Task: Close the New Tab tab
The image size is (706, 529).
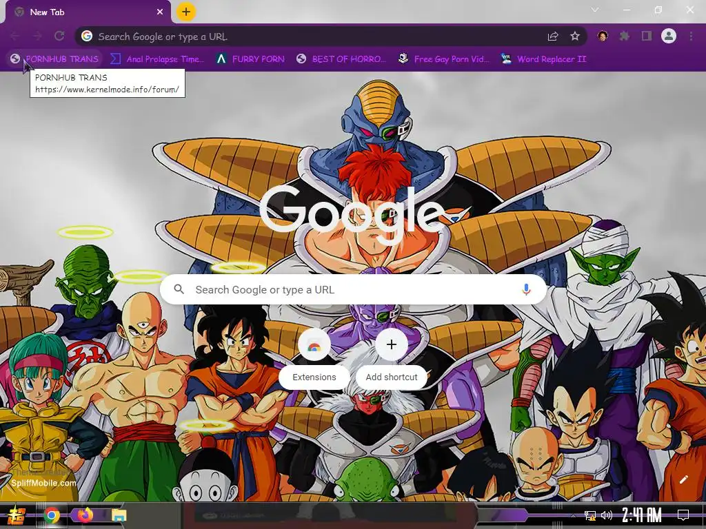Action: pos(160,12)
